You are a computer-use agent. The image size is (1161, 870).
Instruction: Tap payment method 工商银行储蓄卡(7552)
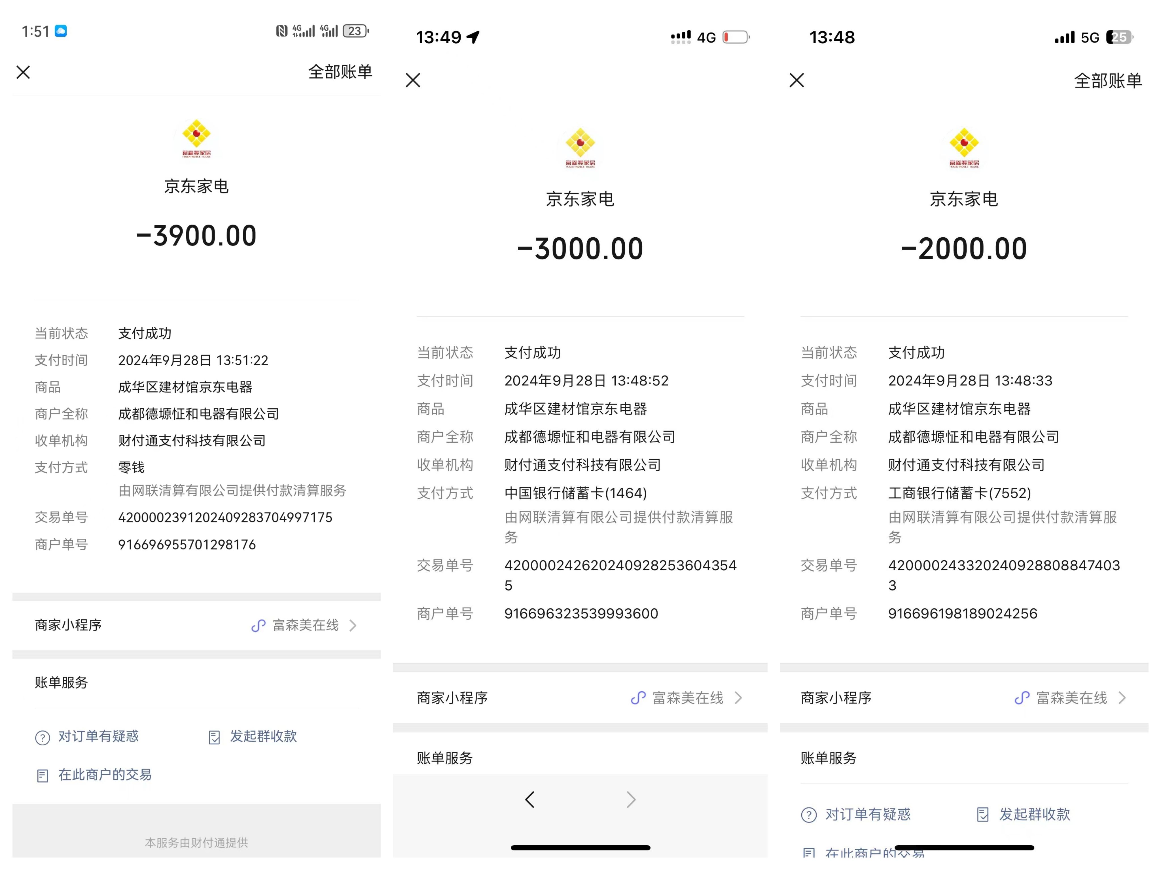coord(959,493)
